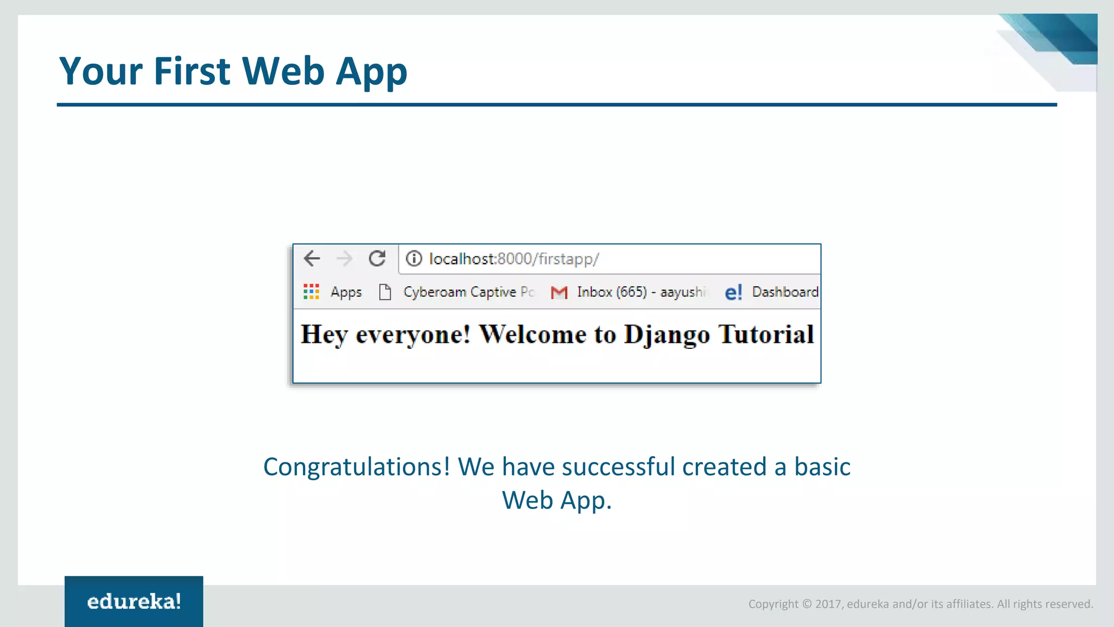Open Cyberoam Captive Portal bookmark
1114x627 pixels.
pos(469,292)
